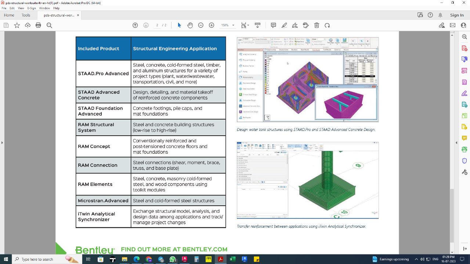The image size is (470, 264).
Task: Open the Protect shield tool in sidebar
Action: tap(464, 161)
